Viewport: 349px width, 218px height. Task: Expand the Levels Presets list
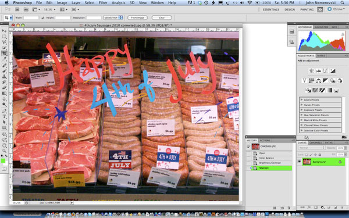301,99
